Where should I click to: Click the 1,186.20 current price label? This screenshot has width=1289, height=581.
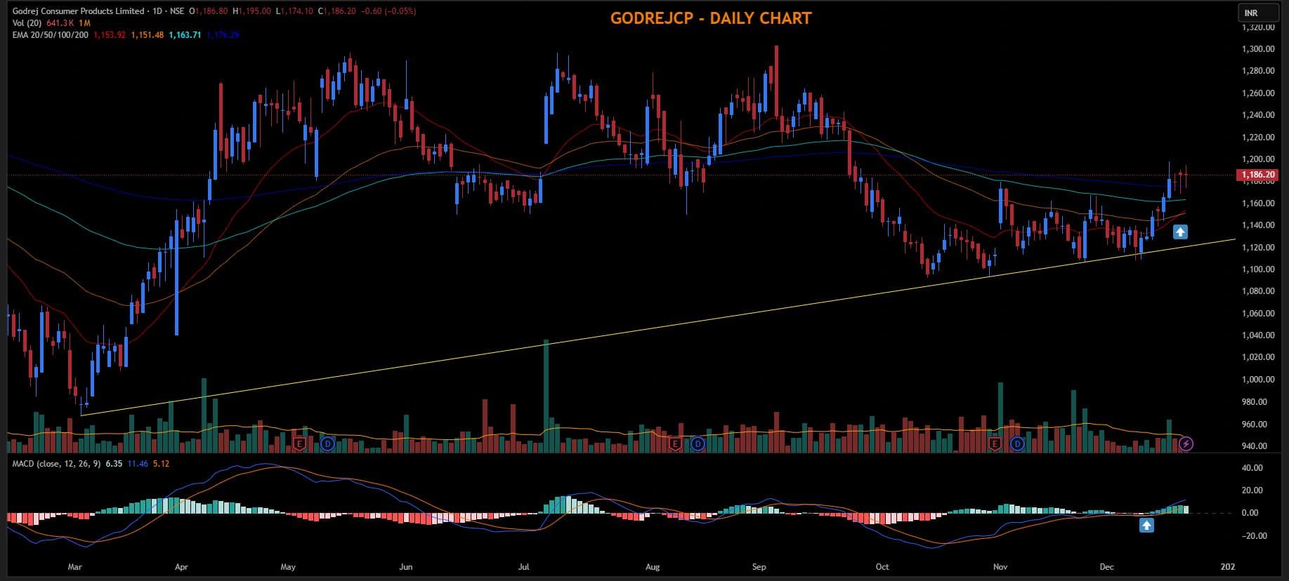point(1257,175)
